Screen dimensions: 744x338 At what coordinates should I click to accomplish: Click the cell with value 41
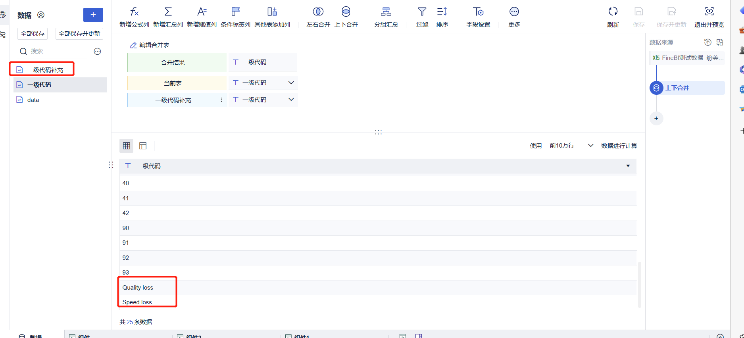pyautogui.click(x=378, y=198)
